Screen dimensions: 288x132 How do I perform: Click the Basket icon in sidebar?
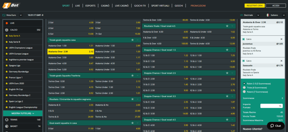7,126
